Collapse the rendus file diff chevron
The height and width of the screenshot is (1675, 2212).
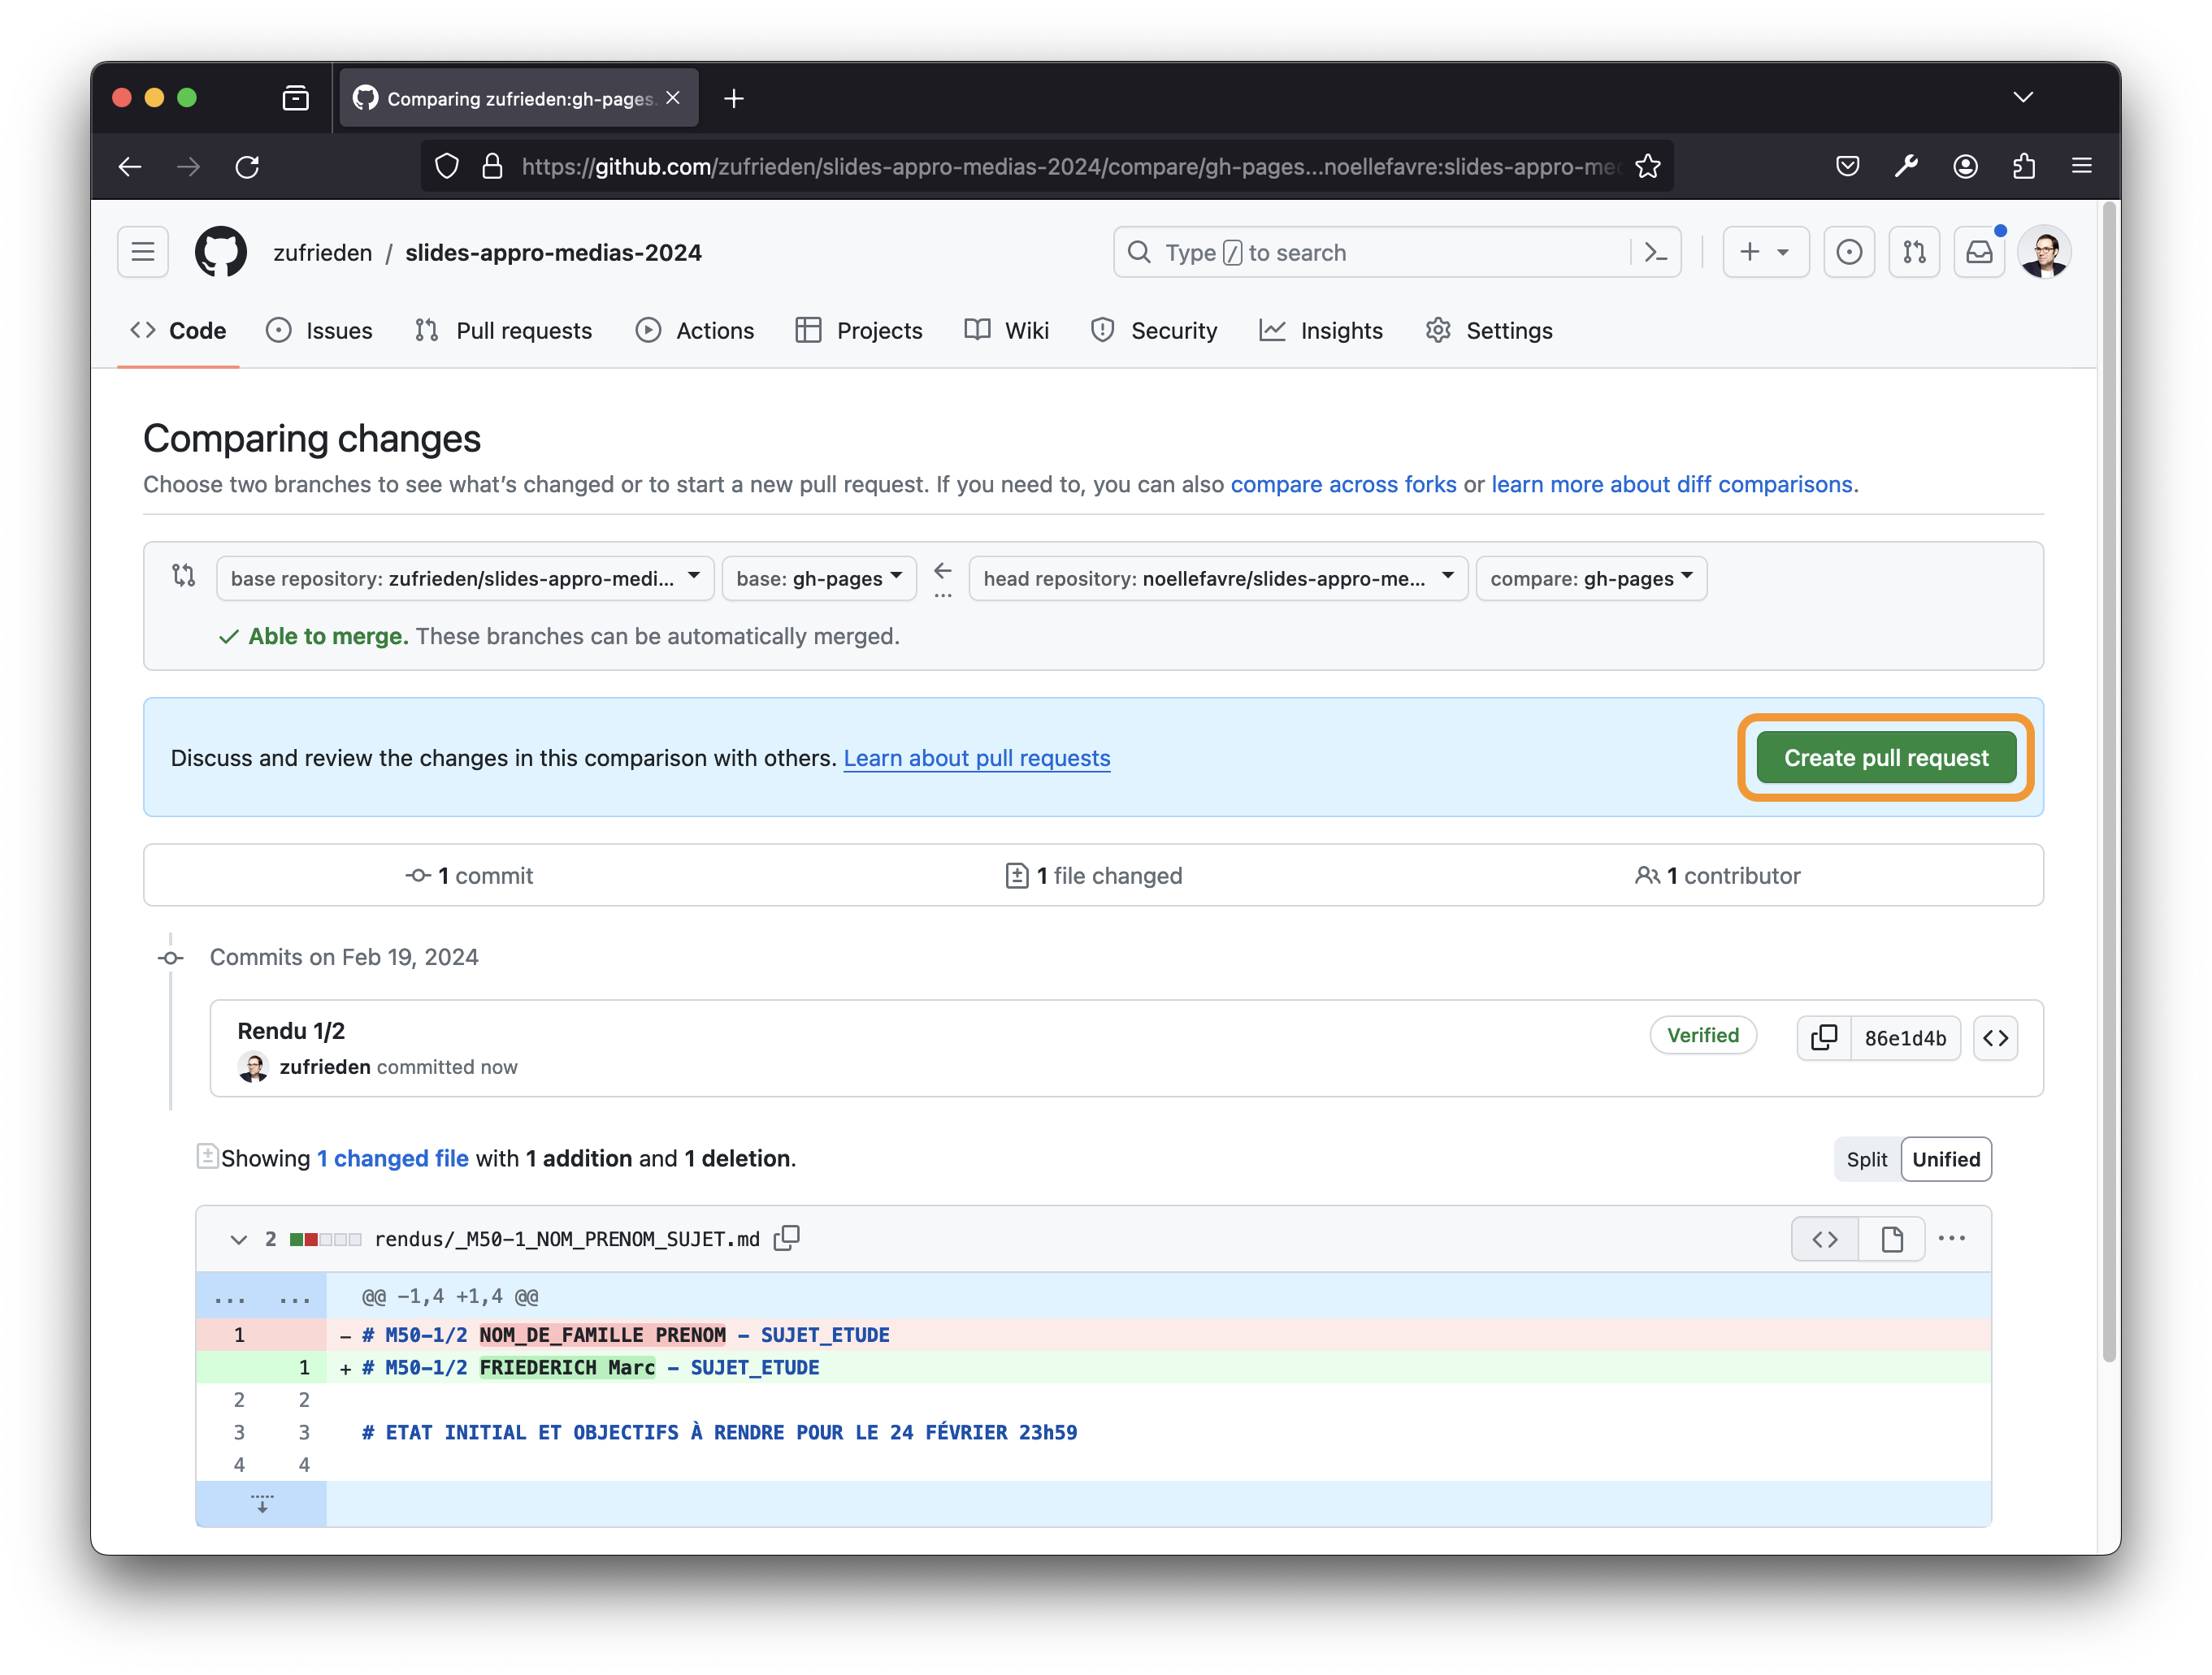pos(238,1240)
